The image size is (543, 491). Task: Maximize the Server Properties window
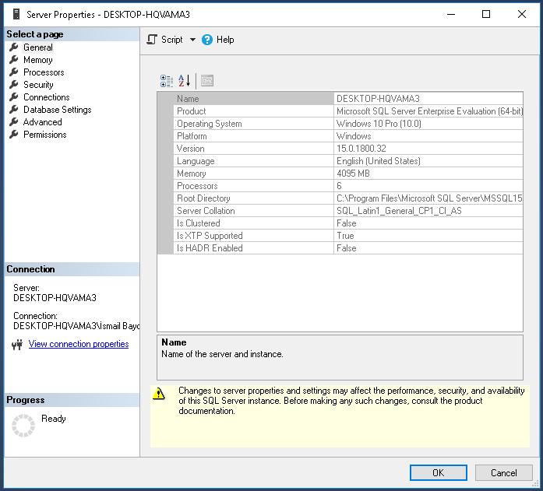pos(486,14)
